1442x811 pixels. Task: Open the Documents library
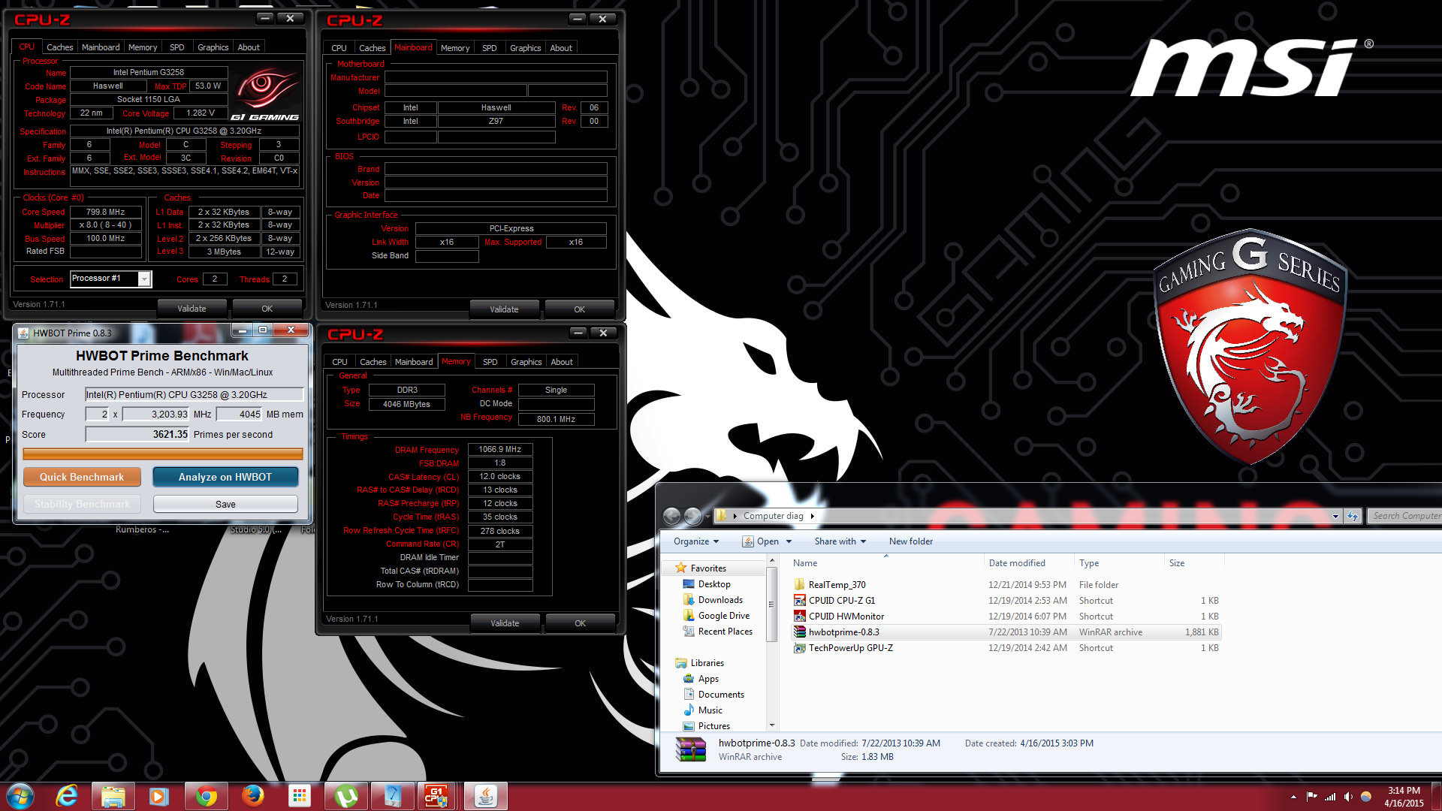[x=720, y=695]
